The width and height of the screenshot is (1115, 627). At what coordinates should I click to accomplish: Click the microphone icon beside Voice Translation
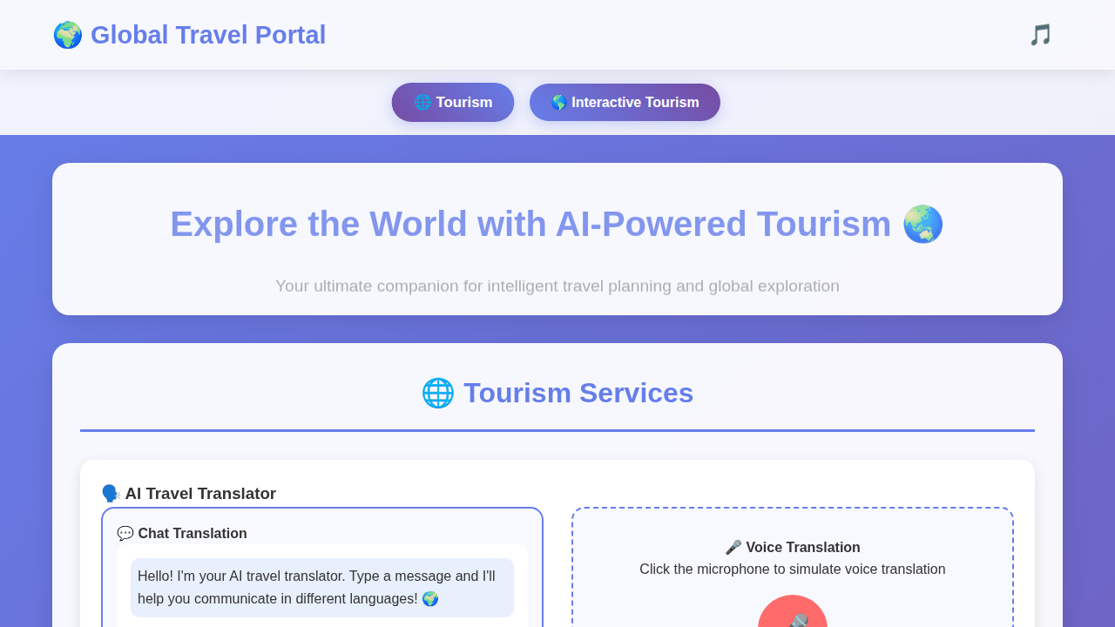[732, 547]
